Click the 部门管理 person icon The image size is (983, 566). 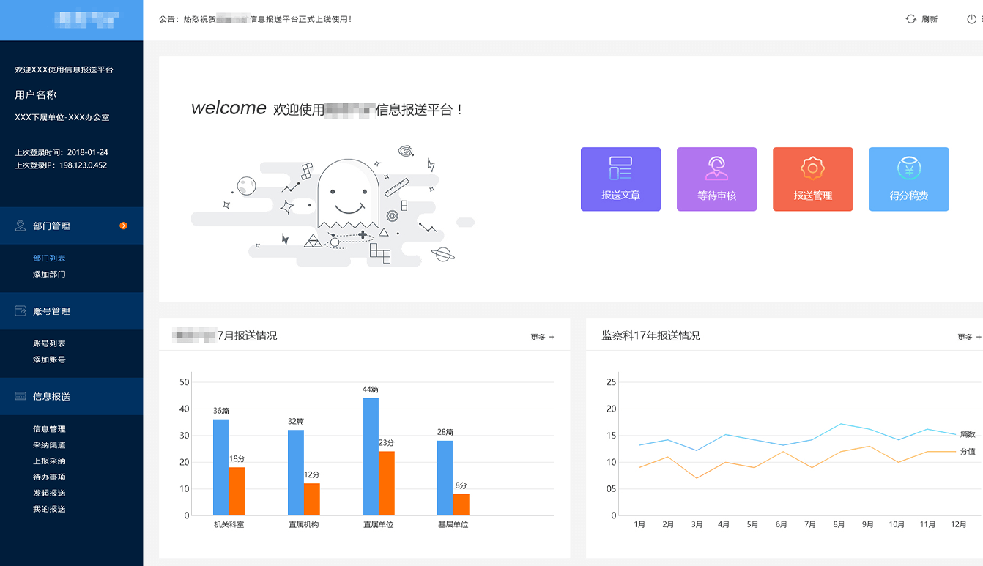point(21,226)
